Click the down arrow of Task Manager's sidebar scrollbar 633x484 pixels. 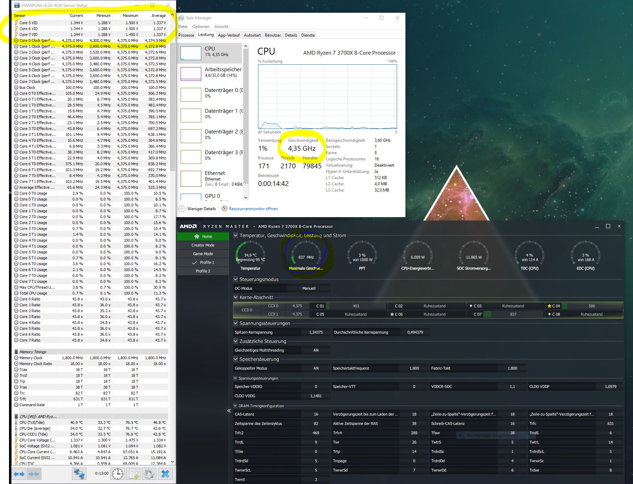coord(246,198)
